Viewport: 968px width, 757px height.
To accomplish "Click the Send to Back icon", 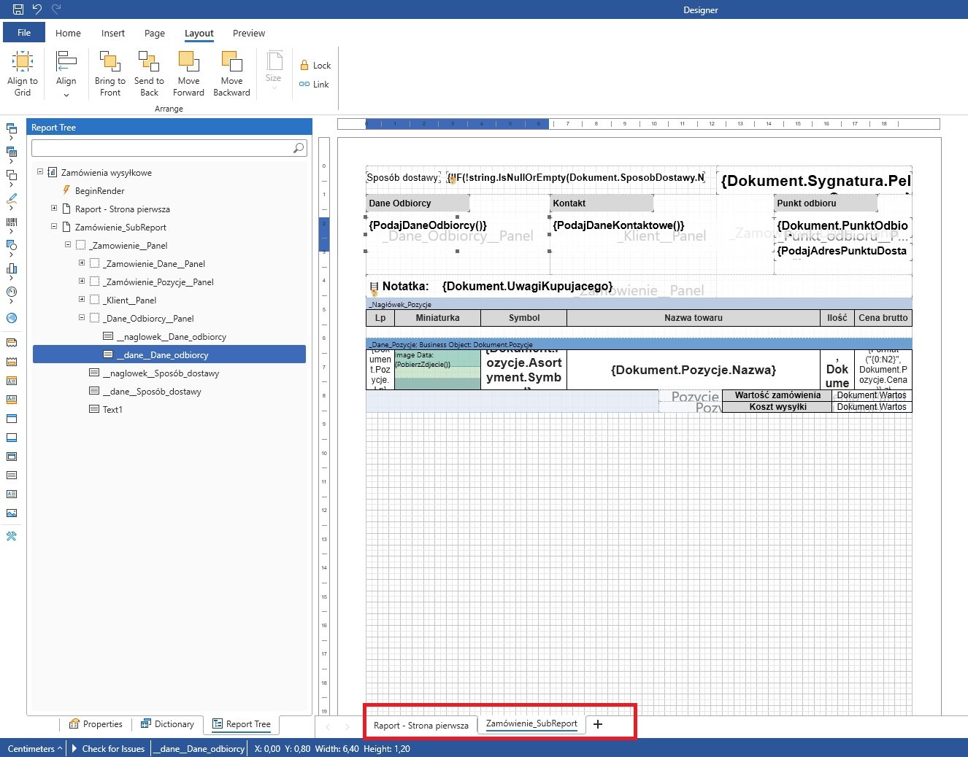I will coord(149,61).
